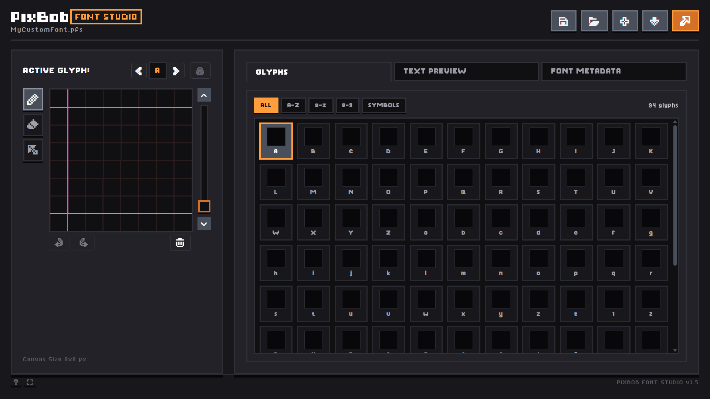Viewport: 710px width, 399px height.
Task: Select the Eraser tool
Action: 33,125
